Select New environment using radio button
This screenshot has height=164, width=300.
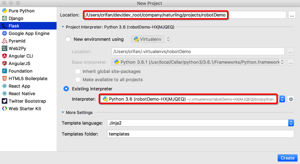pos(68,39)
